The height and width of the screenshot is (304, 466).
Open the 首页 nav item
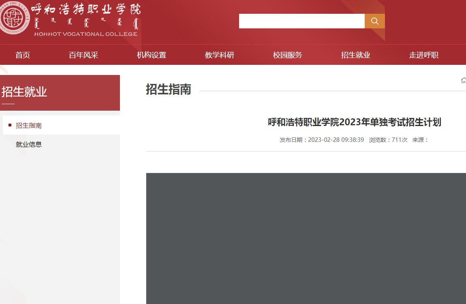click(23, 55)
